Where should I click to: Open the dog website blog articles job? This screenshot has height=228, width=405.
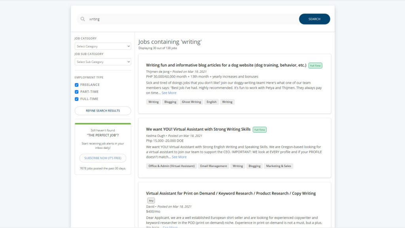(226, 65)
